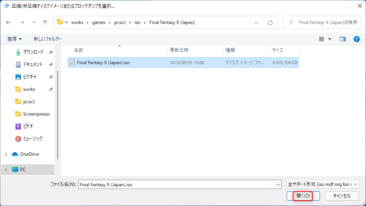Close the file selection dialog
Image resolution: width=366 pixels, height=206 pixels.
[360, 6]
